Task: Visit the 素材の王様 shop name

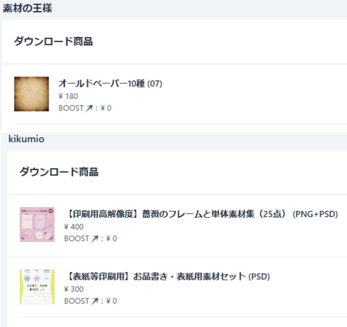Action: [27, 8]
